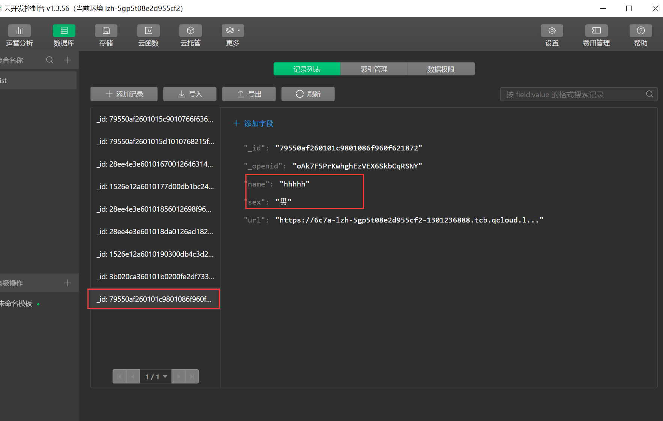The width and height of the screenshot is (663, 421).
Task: Select record 1526e12a6010190300db4c3d2...
Action: 155,254
